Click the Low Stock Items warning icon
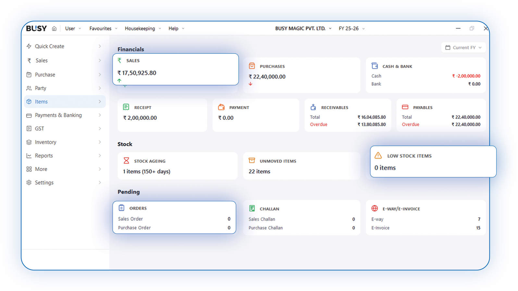The height and width of the screenshot is (291, 518). pyautogui.click(x=378, y=155)
